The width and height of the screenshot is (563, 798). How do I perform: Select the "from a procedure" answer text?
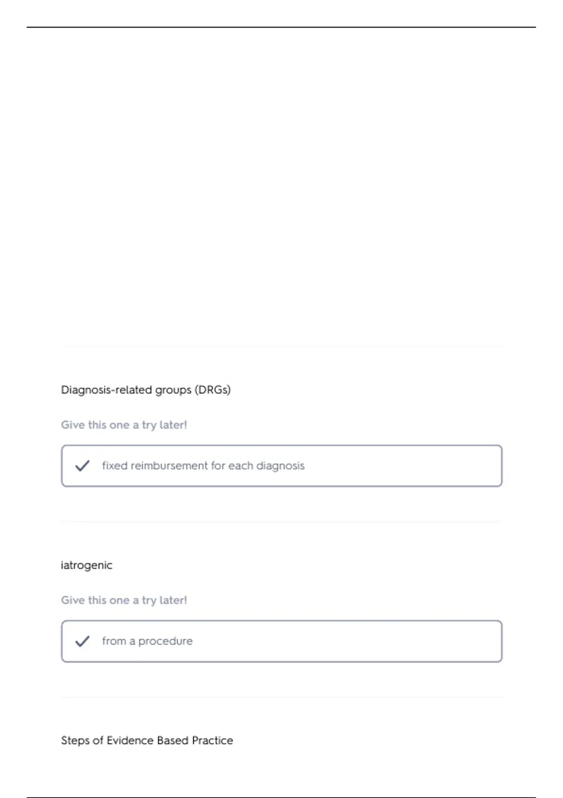(147, 641)
